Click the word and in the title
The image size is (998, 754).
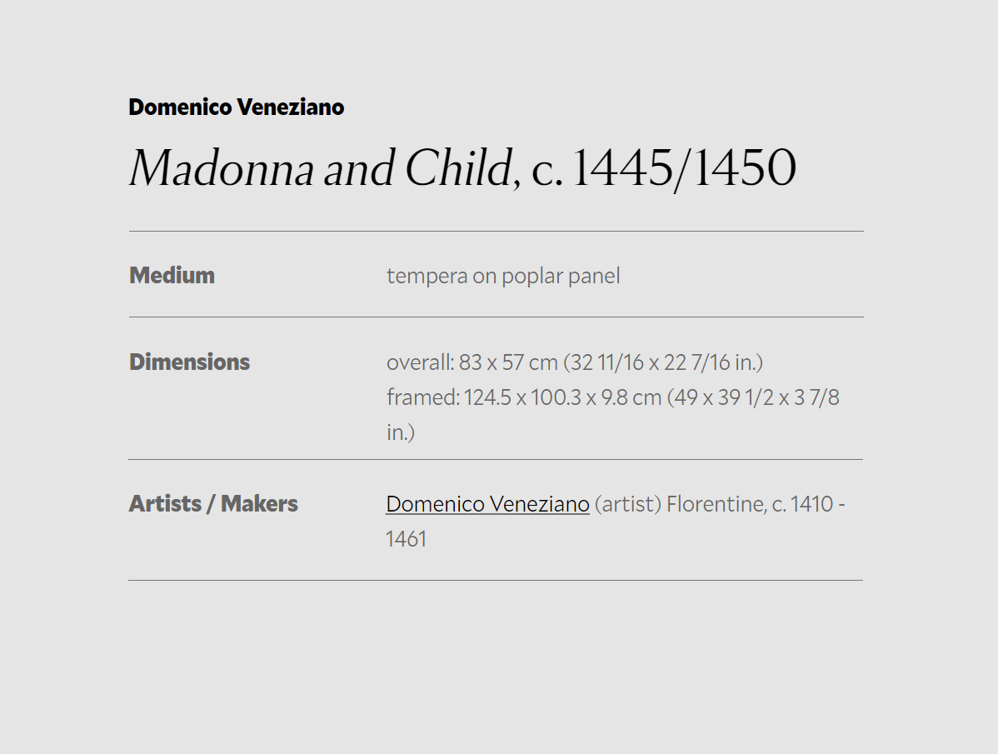tap(360, 169)
